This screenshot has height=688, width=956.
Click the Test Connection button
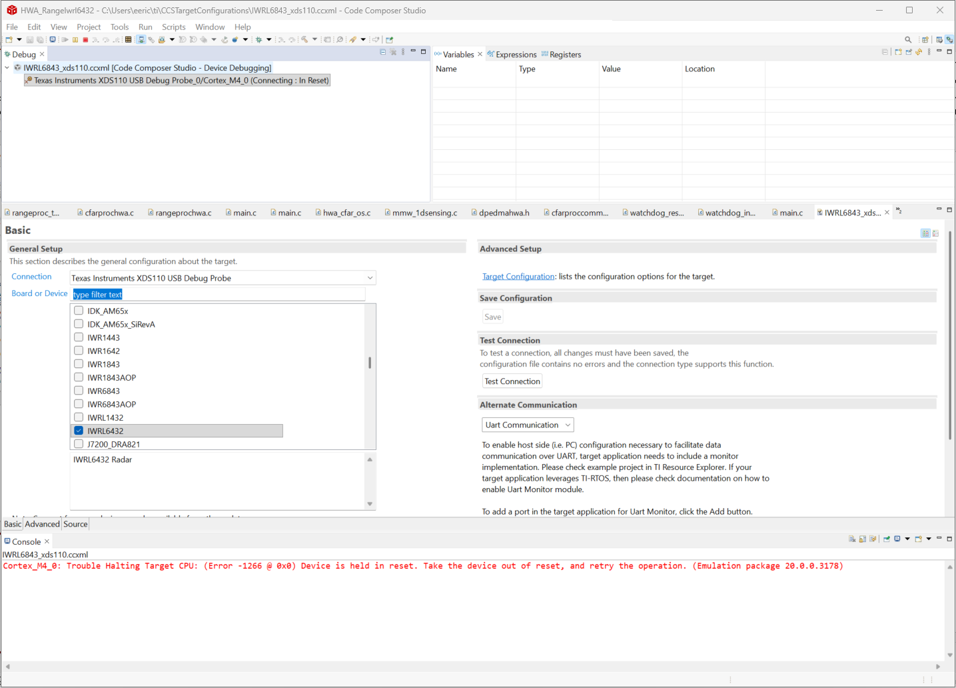512,381
